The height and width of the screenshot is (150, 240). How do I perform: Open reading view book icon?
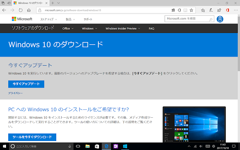coord(185,10)
